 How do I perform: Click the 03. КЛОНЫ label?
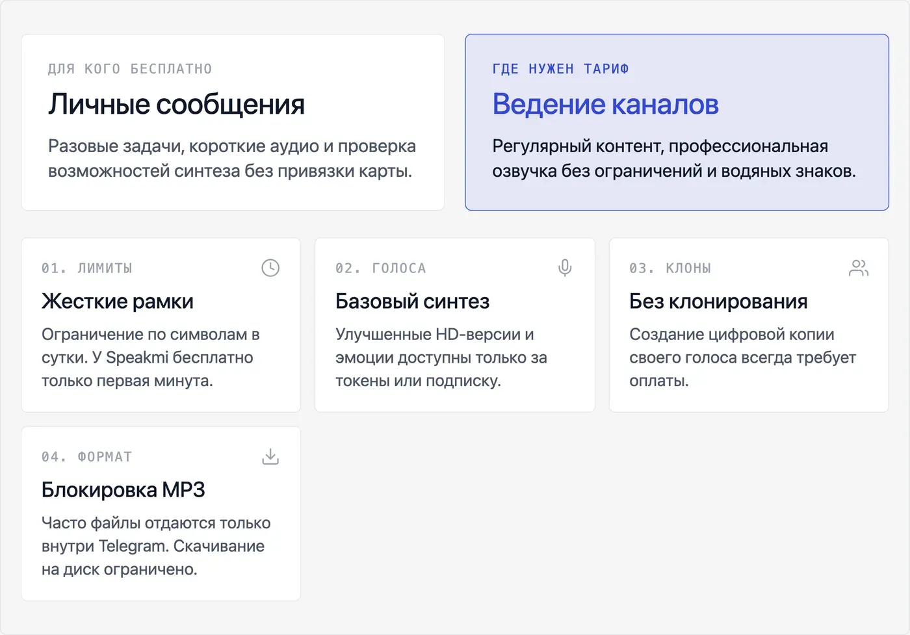point(670,268)
